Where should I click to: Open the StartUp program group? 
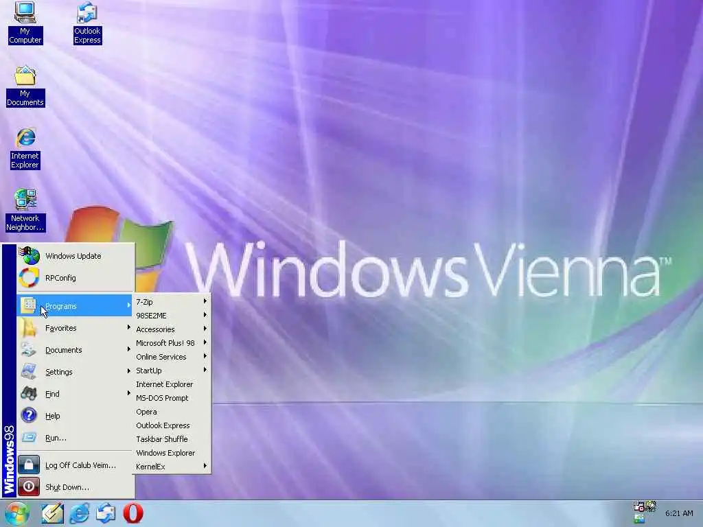[171, 370]
